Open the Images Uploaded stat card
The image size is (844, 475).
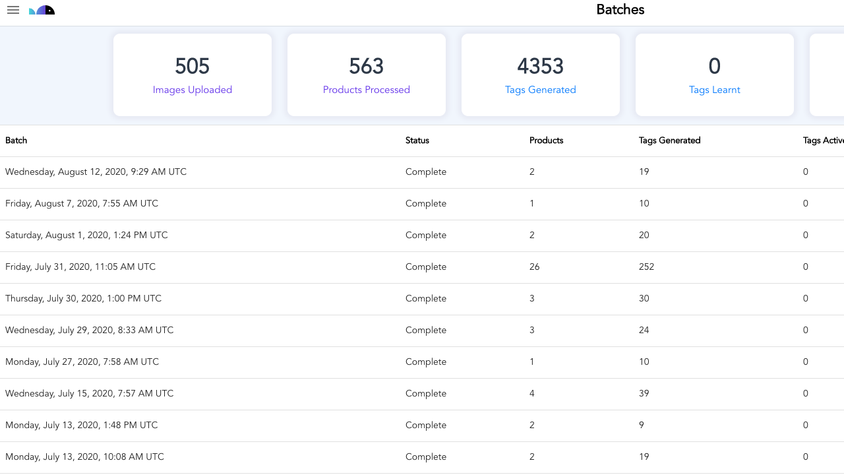pos(193,75)
